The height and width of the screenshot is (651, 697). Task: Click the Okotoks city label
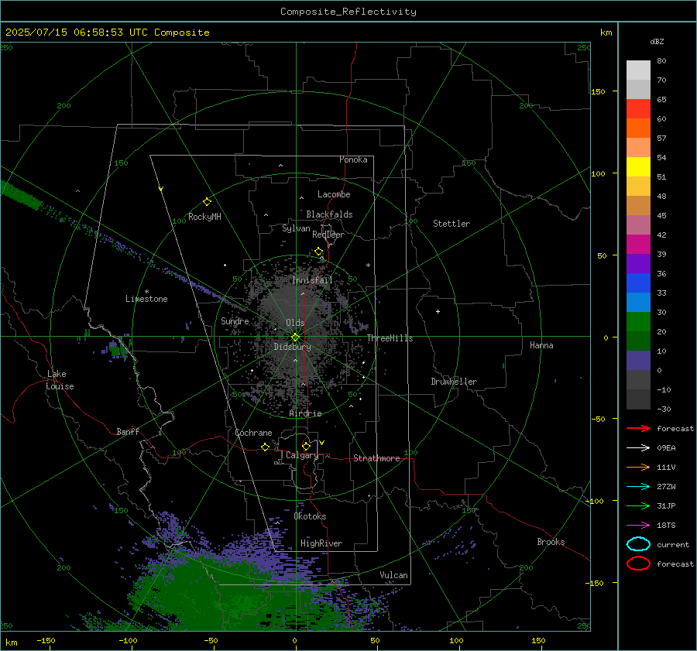pos(310,516)
